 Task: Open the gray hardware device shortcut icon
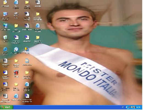click(16, 14)
